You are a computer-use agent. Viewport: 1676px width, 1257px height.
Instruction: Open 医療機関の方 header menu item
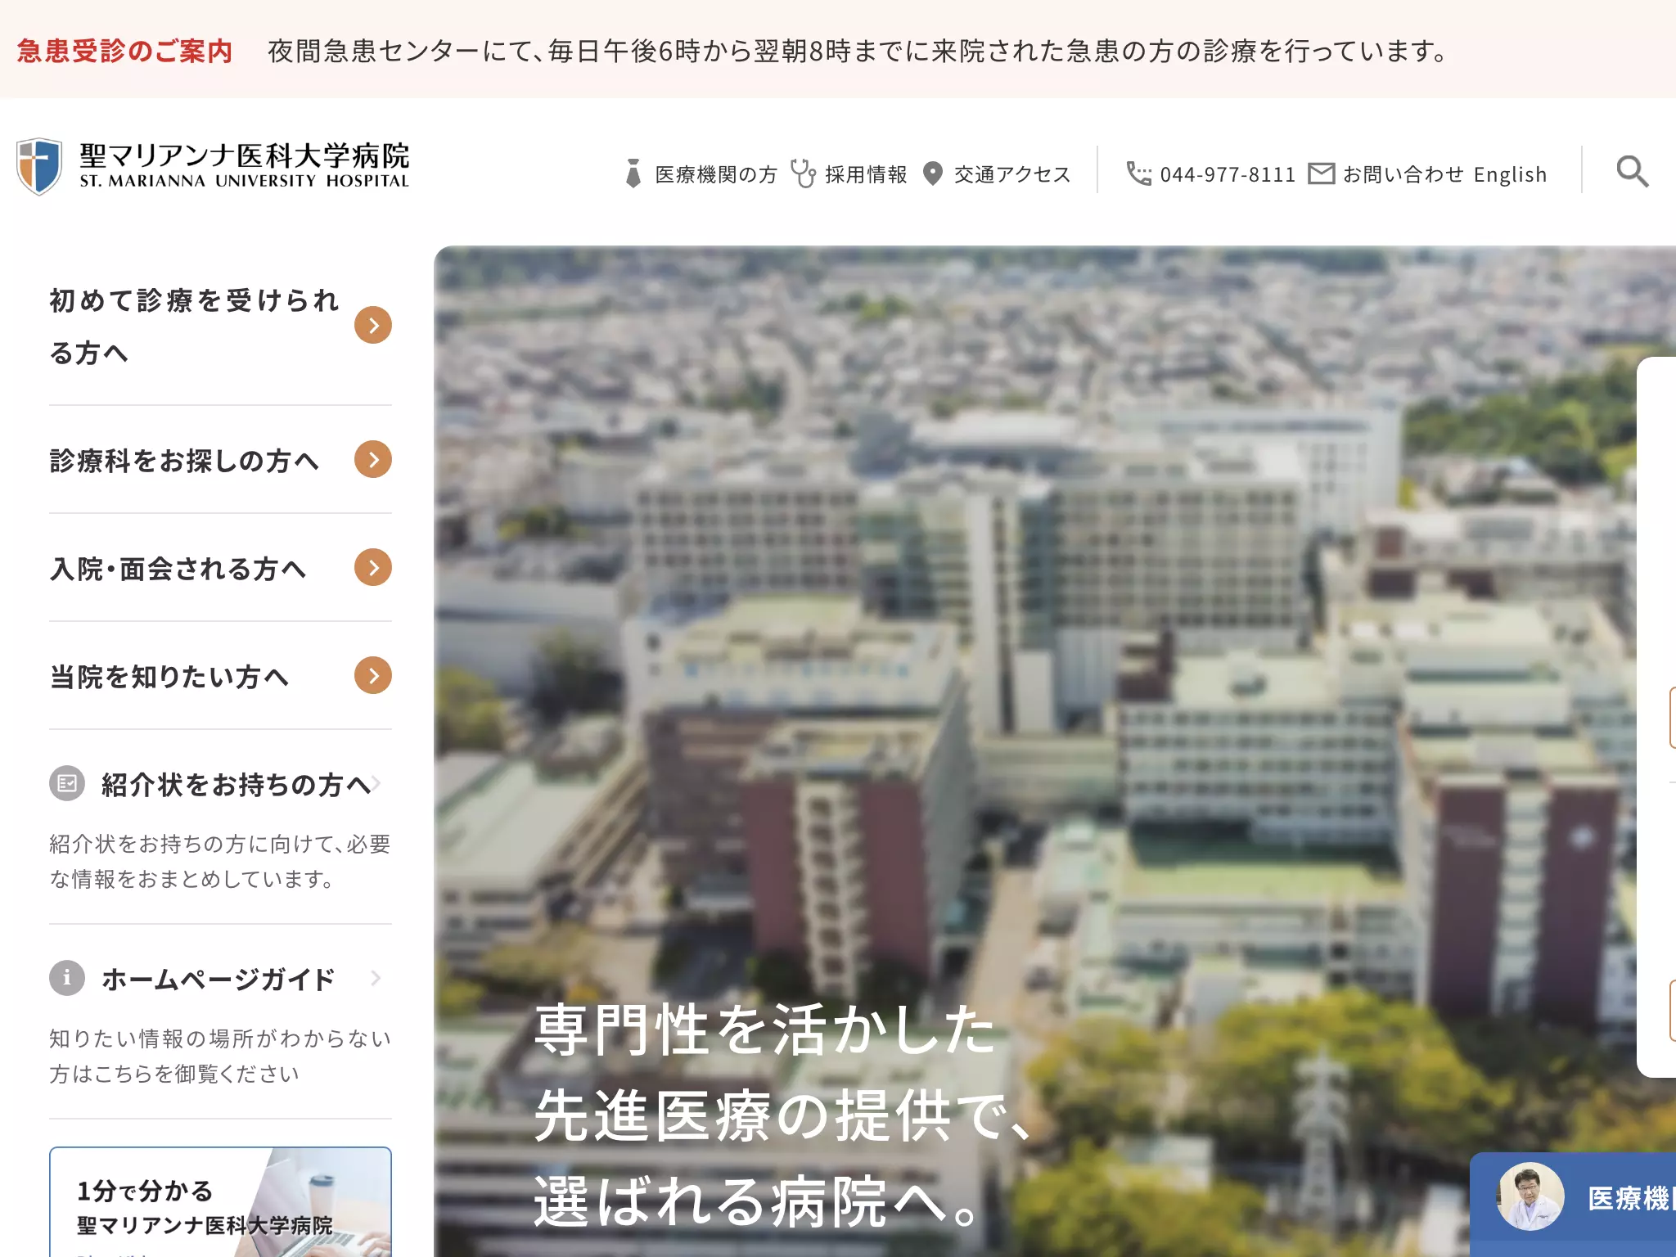click(x=716, y=174)
